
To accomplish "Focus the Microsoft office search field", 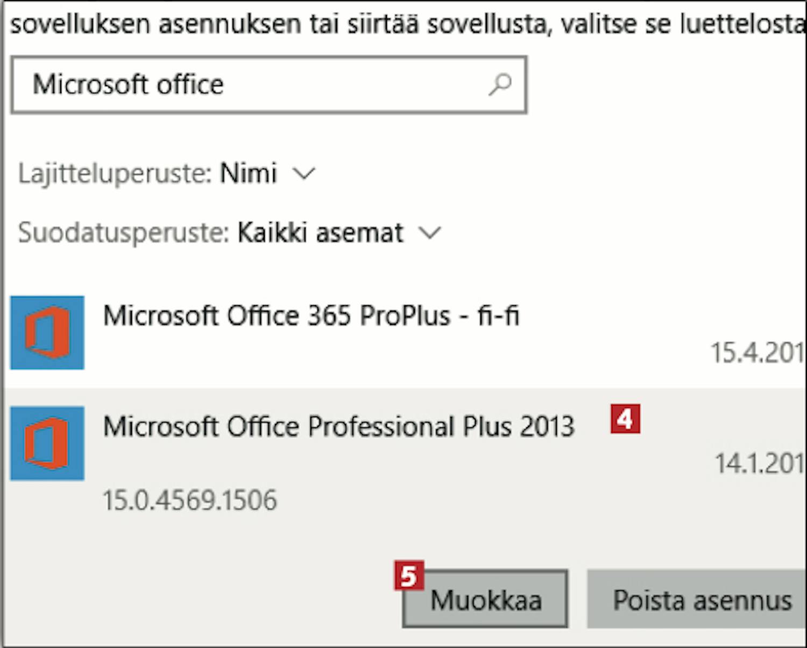I will point(268,84).
